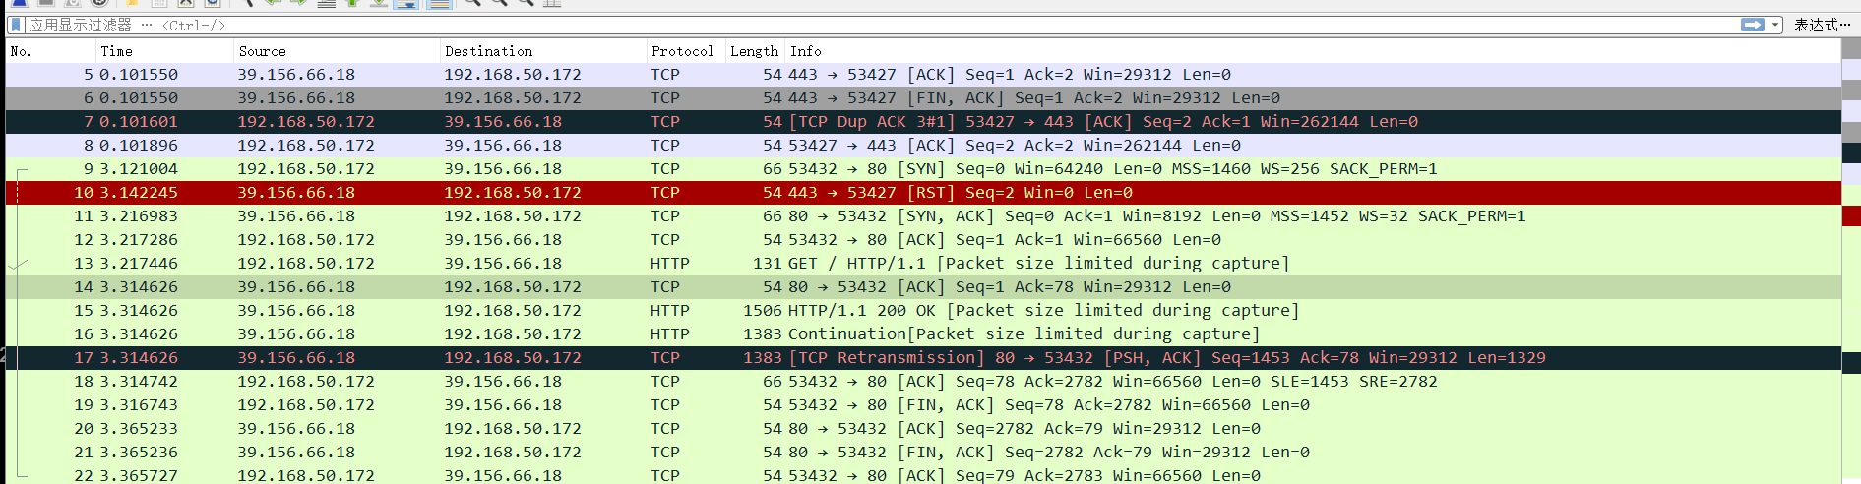Select packet 15 HTTP/1.1 200 OK

(x=923, y=311)
